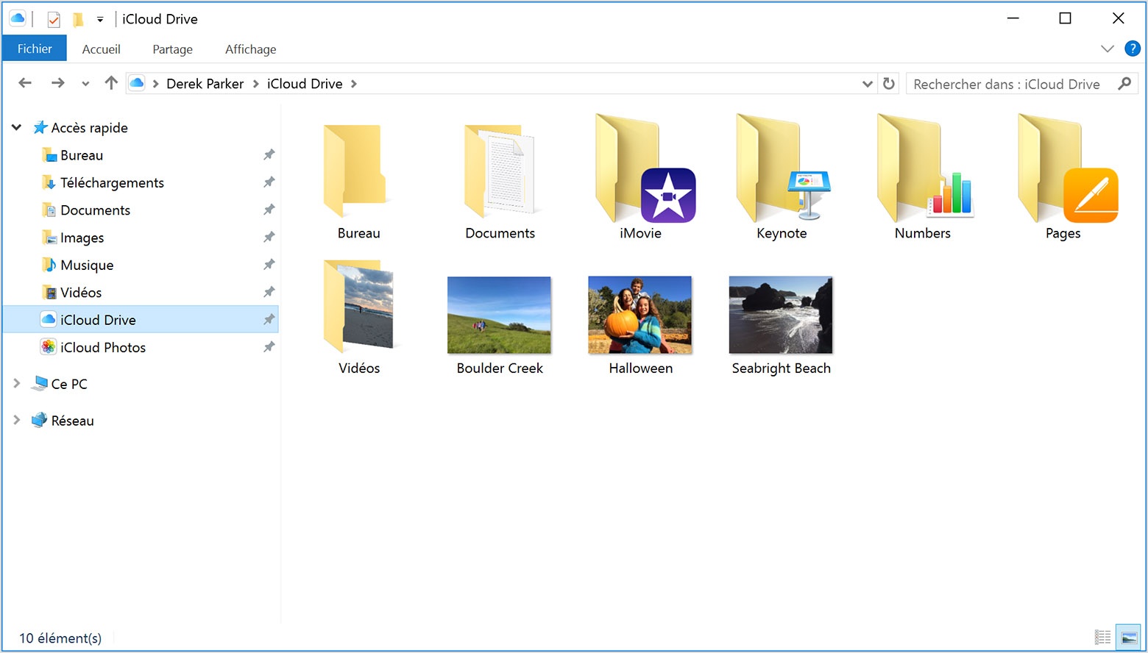Click the iCloud Drive search field
The image size is (1148, 653).
pos(1008,84)
